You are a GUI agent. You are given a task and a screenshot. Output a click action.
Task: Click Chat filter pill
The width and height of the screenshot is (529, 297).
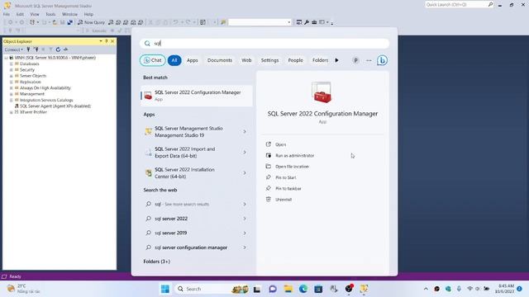coord(152,60)
